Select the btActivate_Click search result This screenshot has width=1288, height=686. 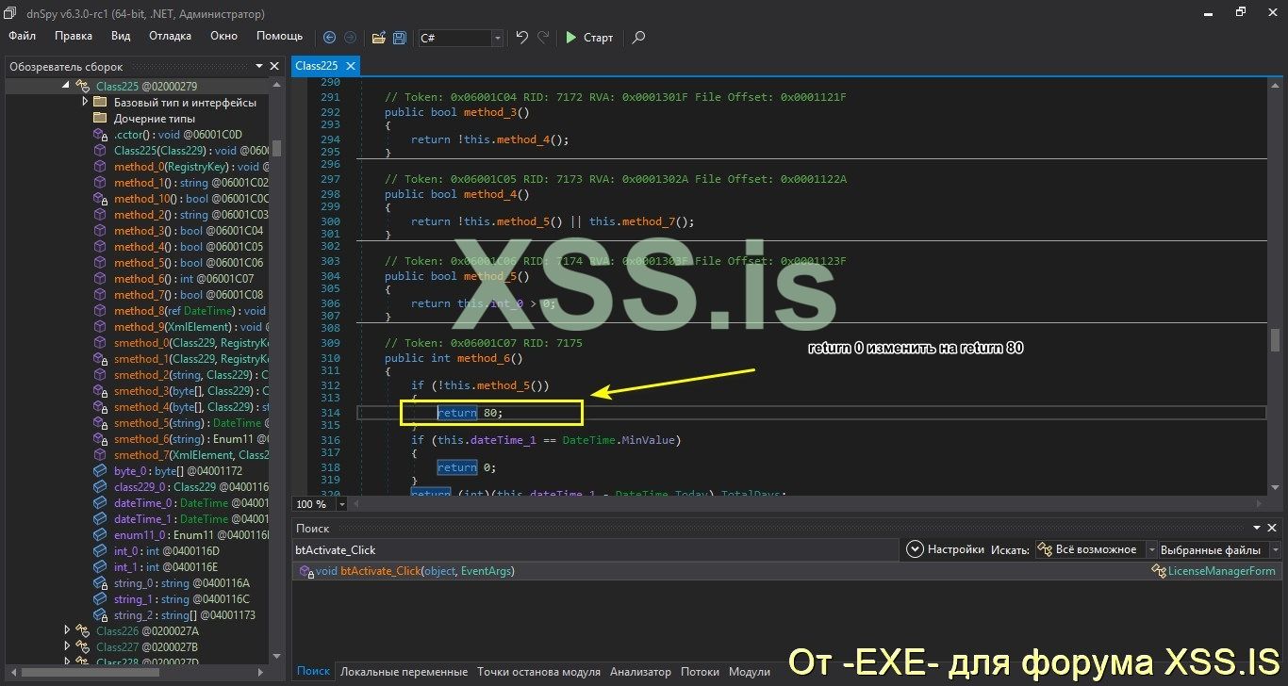point(415,571)
